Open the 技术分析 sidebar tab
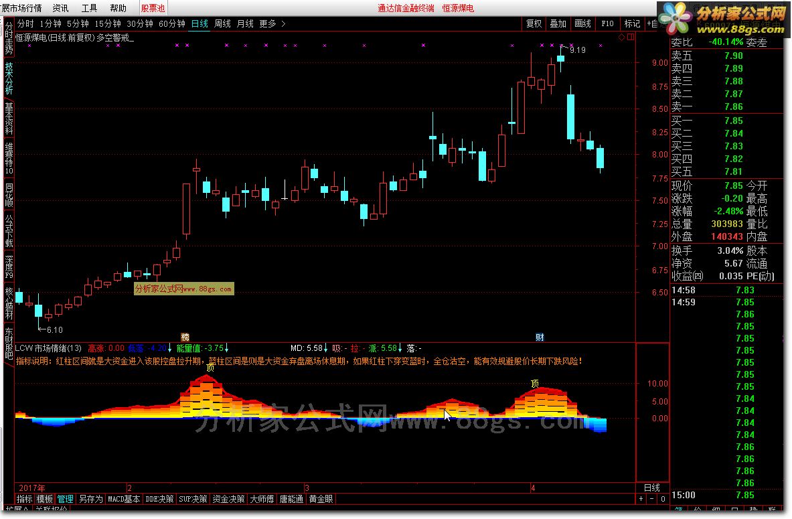792x519 pixels. (9, 78)
